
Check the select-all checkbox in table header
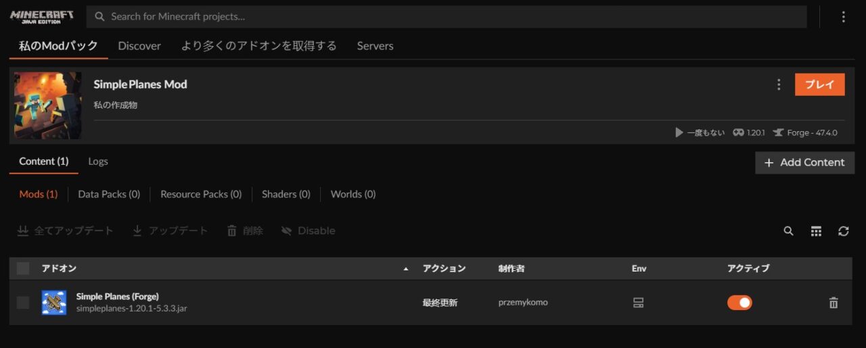tap(23, 268)
